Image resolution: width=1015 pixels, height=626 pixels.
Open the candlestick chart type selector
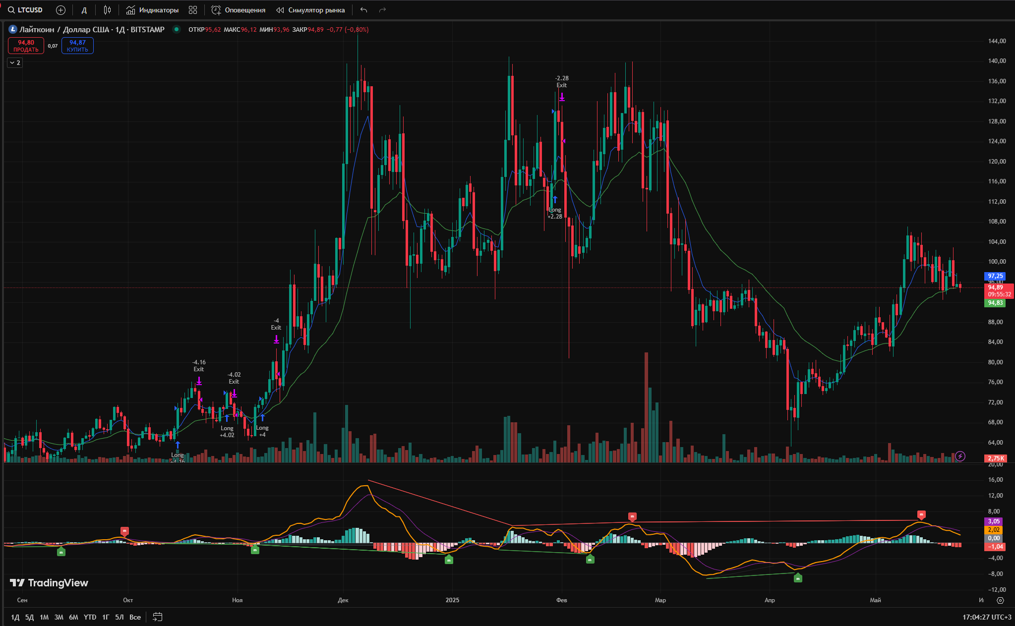(107, 10)
